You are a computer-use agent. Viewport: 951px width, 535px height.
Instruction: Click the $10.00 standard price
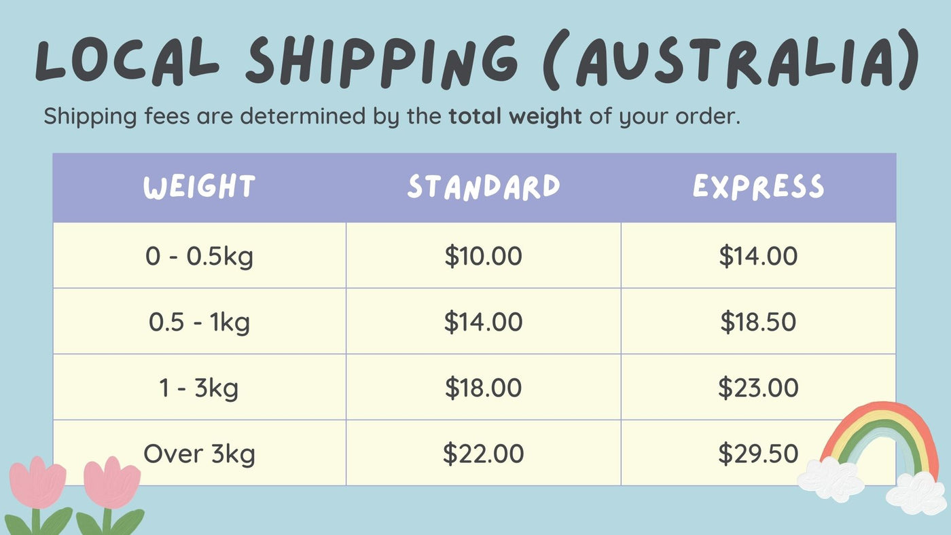(484, 256)
